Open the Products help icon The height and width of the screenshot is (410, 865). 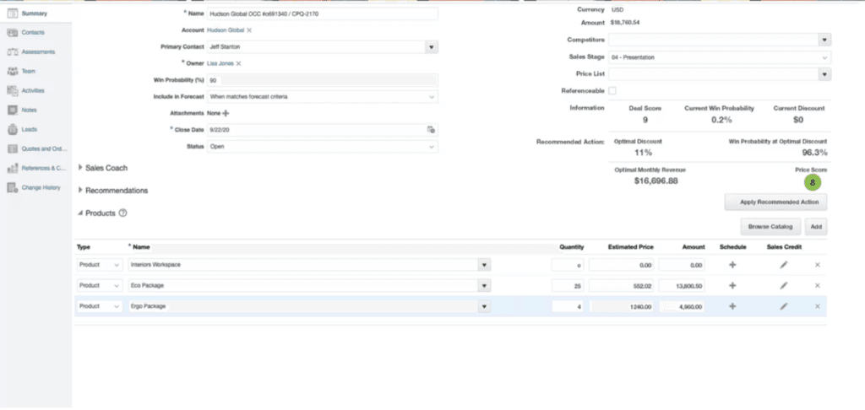click(x=123, y=213)
